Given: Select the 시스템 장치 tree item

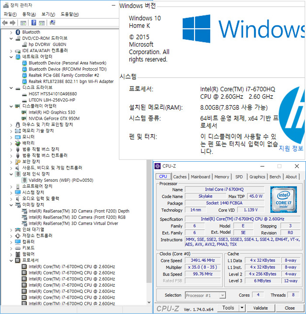Looking at the screenshot, I should pos(33,193).
